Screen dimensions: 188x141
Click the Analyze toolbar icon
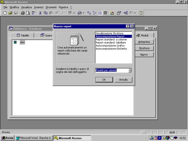tap(80, 13)
